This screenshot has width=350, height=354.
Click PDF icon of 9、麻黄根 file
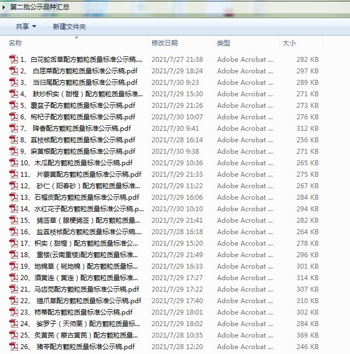[x=14, y=151]
